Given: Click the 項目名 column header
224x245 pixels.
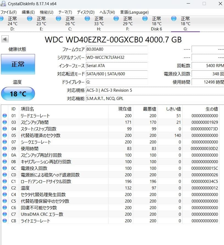Looking at the screenshot, I should click(64, 109).
